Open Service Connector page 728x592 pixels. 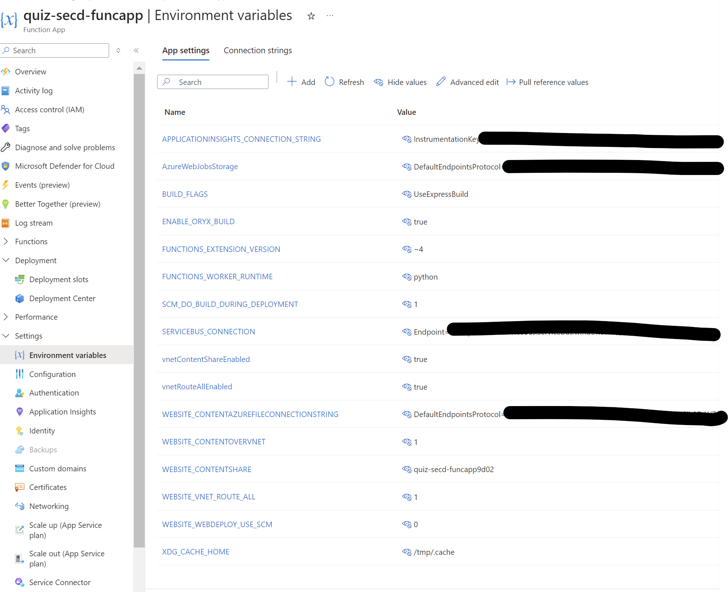point(60,582)
